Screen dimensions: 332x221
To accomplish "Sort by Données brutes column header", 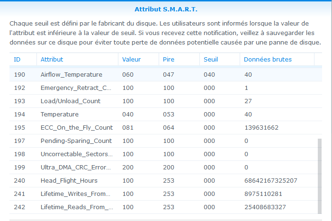I will 277,60.
